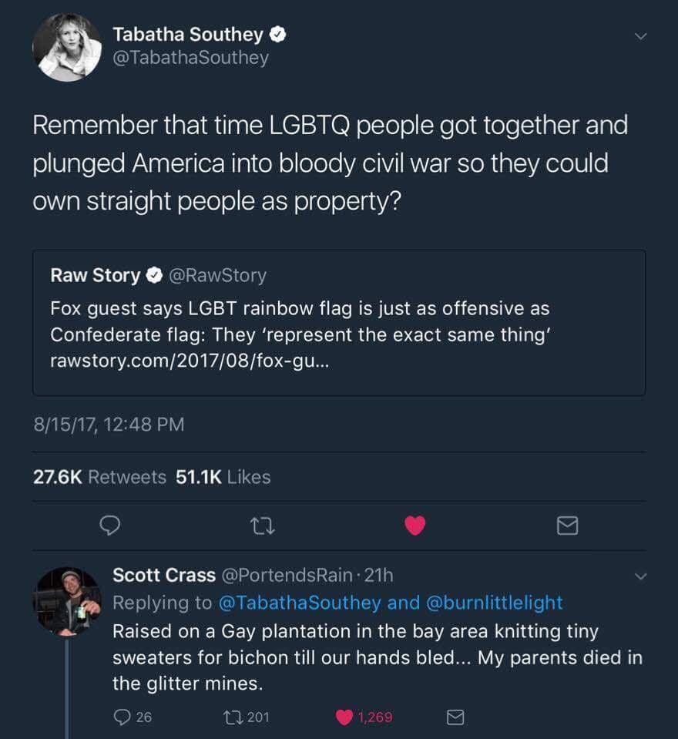This screenshot has width=678, height=739.
Task: Unlike the main tweet via heart
Action: click(415, 526)
